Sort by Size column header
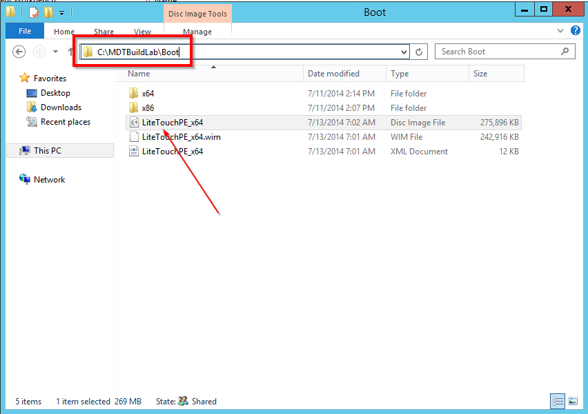 pyautogui.click(x=496, y=74)
